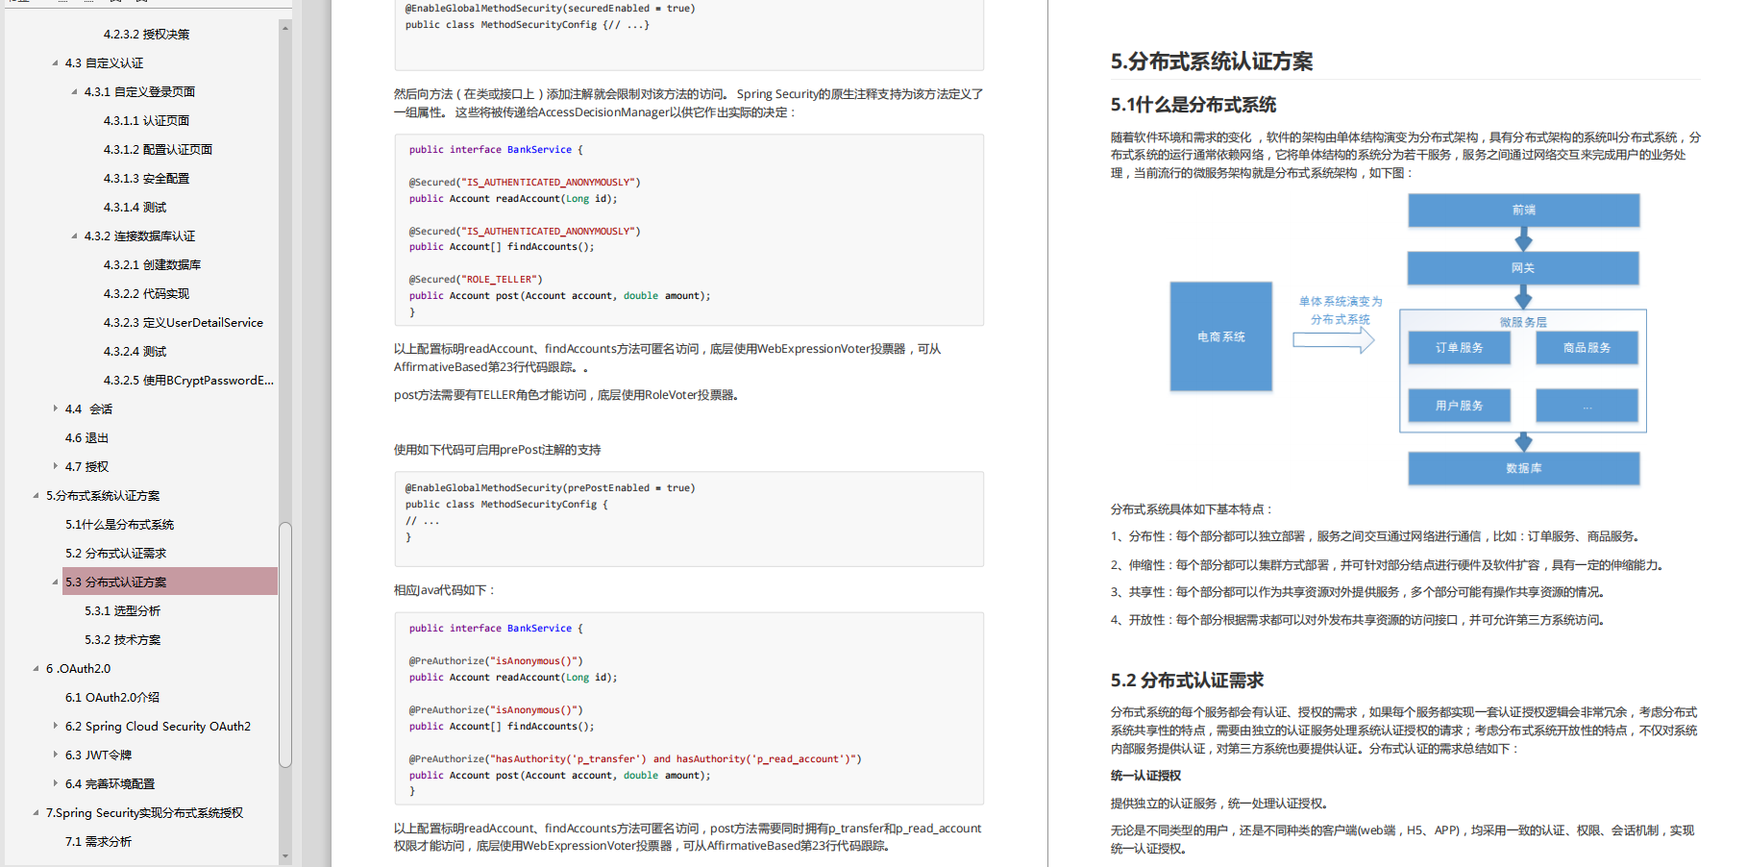Collapse the 5.分布式系统认证方案 chapter node
The width and height of the screenshot is (1747, 867).
tap(36, 496)
